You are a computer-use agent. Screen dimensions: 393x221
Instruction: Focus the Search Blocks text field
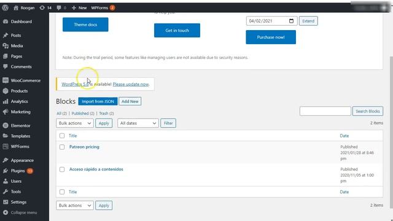325,111
